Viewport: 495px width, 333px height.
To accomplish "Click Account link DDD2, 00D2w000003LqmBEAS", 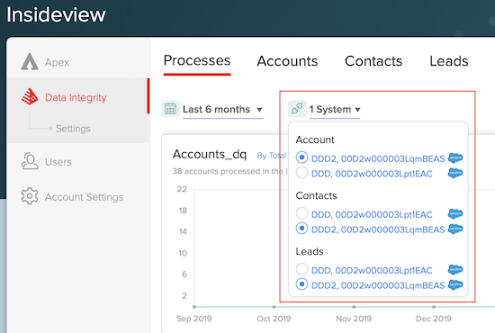I will coord(378,158).
